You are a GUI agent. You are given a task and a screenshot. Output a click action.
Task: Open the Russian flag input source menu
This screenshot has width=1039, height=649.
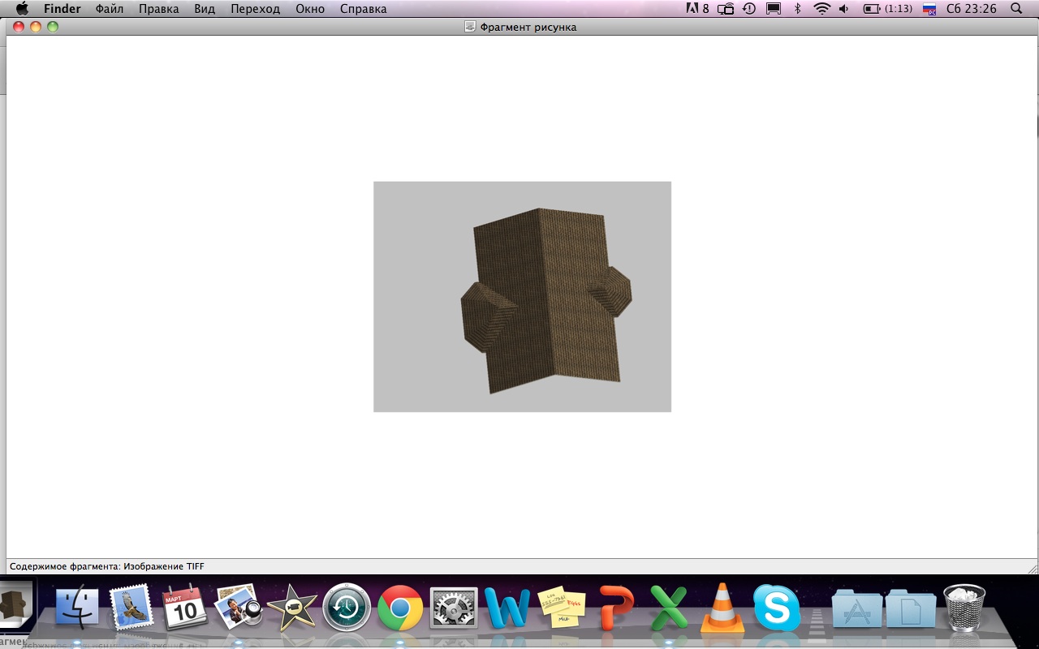[x=929, y=9]
